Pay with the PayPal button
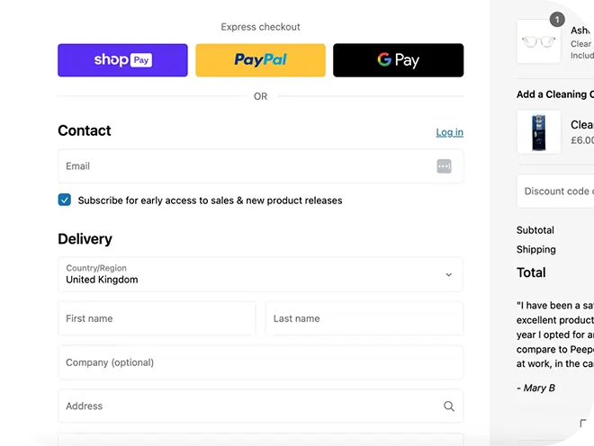 [260, 60]
